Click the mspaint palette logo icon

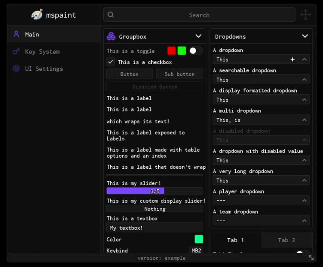37,15
